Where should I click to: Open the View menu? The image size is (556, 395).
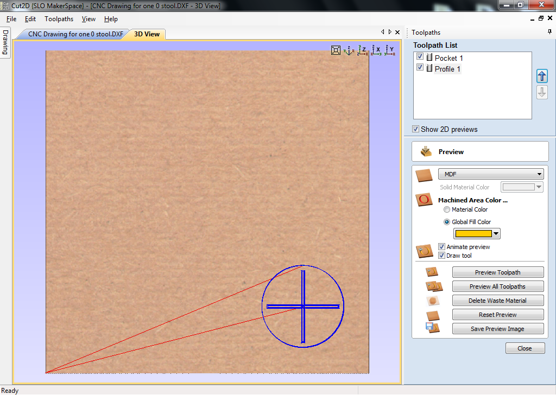click(89, 19)
